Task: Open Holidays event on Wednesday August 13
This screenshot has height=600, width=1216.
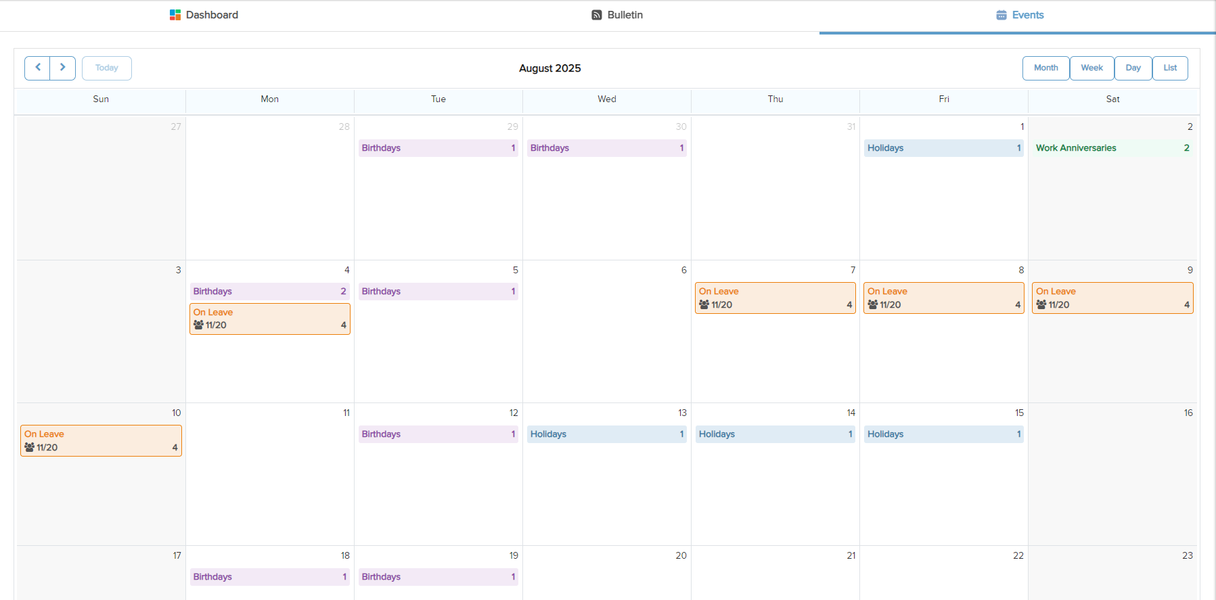Action: point(606,434)
